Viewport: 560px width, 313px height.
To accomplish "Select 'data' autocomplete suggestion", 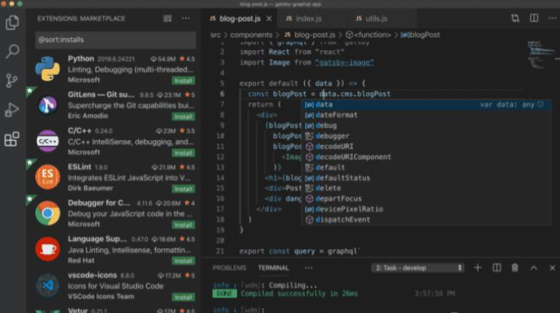I will point(426,105).
